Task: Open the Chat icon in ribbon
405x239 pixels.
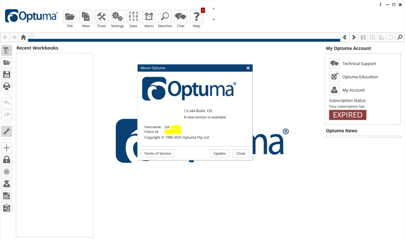Action: tap(180, 17)
